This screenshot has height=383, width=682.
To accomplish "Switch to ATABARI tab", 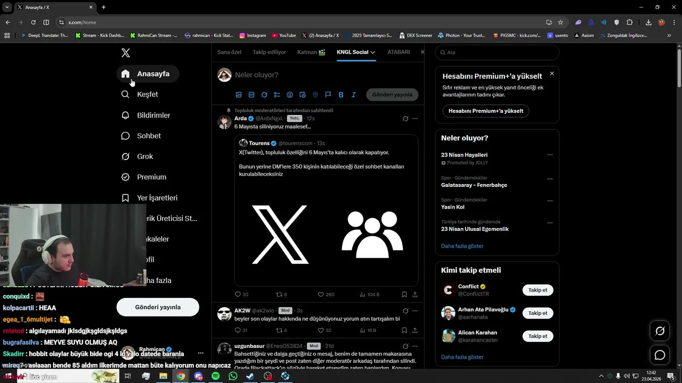I will [399, 52].
